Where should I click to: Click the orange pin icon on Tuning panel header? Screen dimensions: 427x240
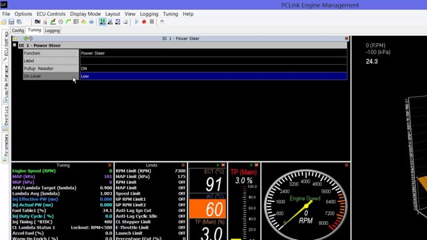pyautogui.click(x=109, y=165)
